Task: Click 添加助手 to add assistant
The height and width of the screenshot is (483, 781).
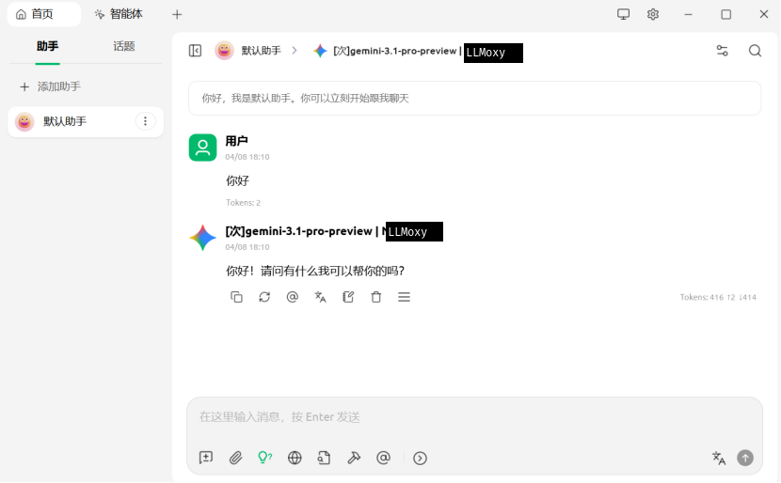Action: tap(50, 86)
